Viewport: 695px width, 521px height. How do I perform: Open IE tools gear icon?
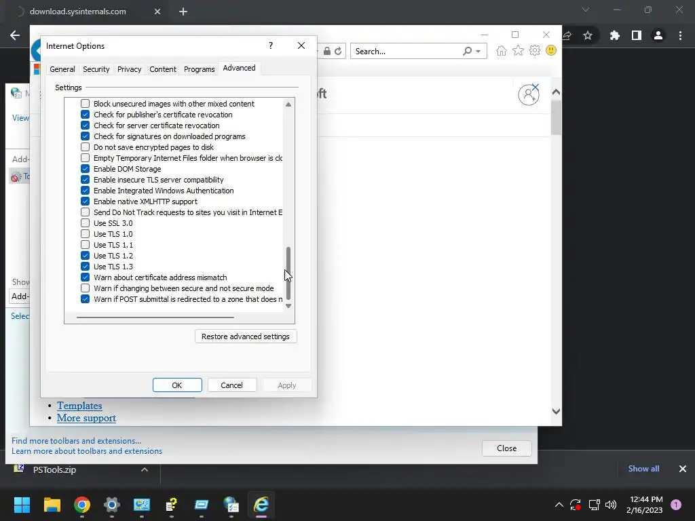click(x=535, y=50)
